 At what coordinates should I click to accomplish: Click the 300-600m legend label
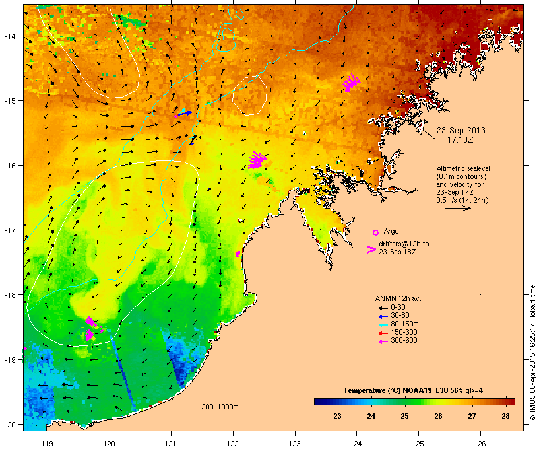(x=406, y=341)
